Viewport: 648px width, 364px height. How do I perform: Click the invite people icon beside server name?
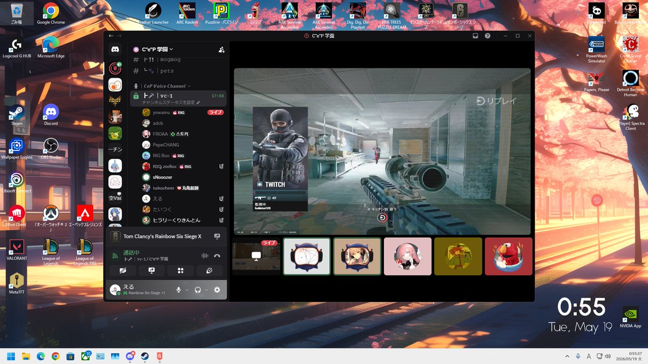tap(221, 50)
